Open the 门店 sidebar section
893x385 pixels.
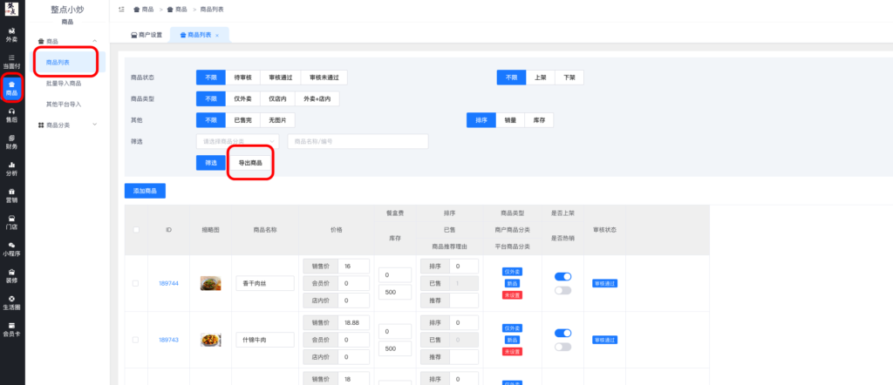[x=11, y=222]
